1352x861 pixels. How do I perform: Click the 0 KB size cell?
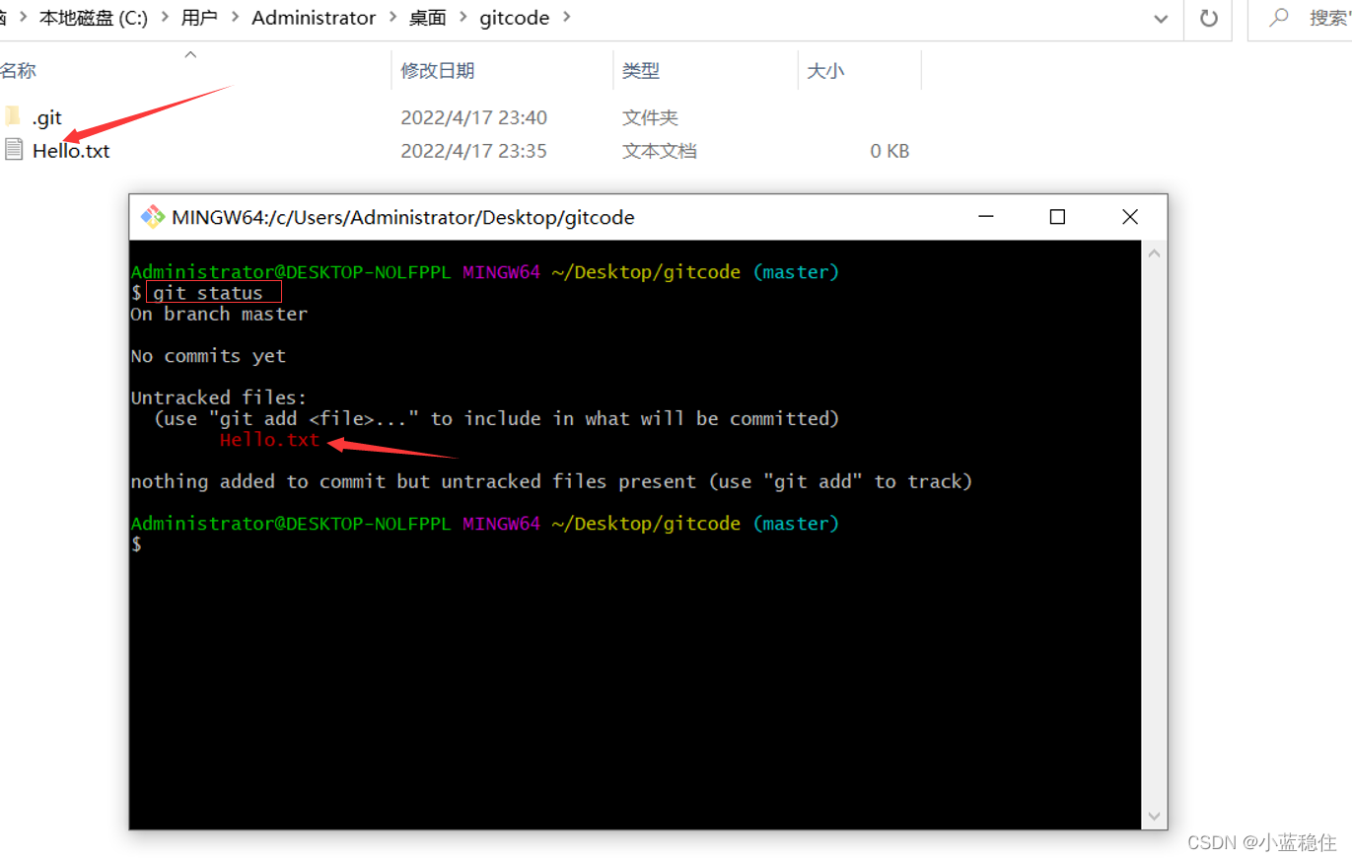tap(889, 151)
